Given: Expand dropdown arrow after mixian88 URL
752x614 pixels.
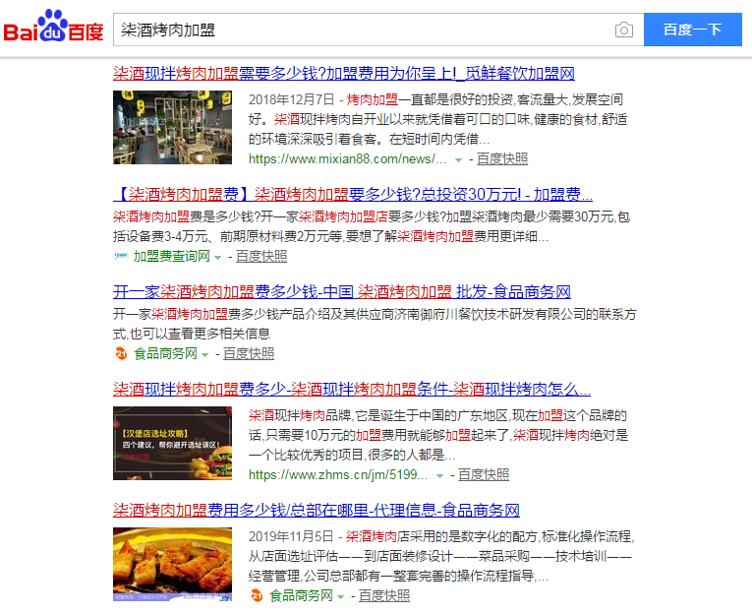Looking at the screenshot, I should 457,159.
